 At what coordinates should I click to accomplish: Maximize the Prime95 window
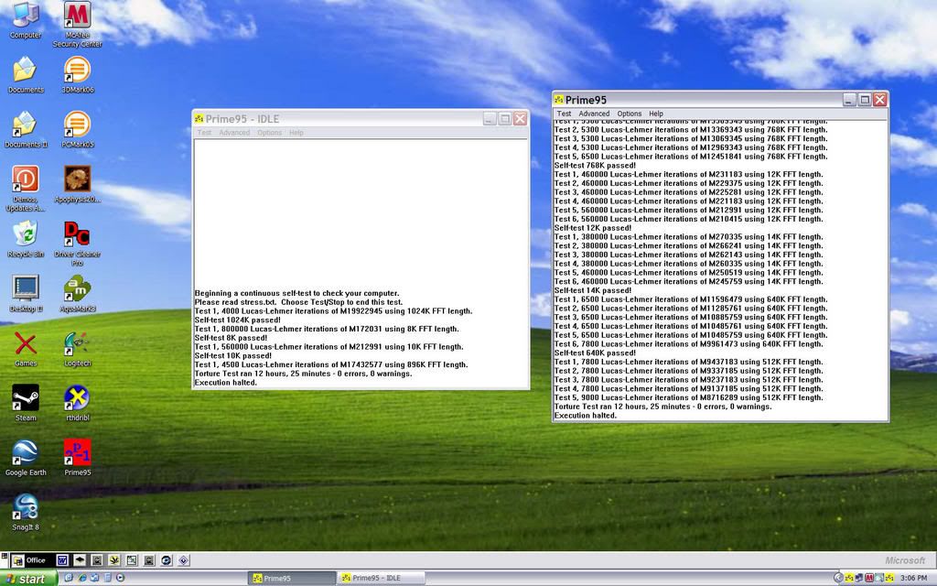(865, 100)
